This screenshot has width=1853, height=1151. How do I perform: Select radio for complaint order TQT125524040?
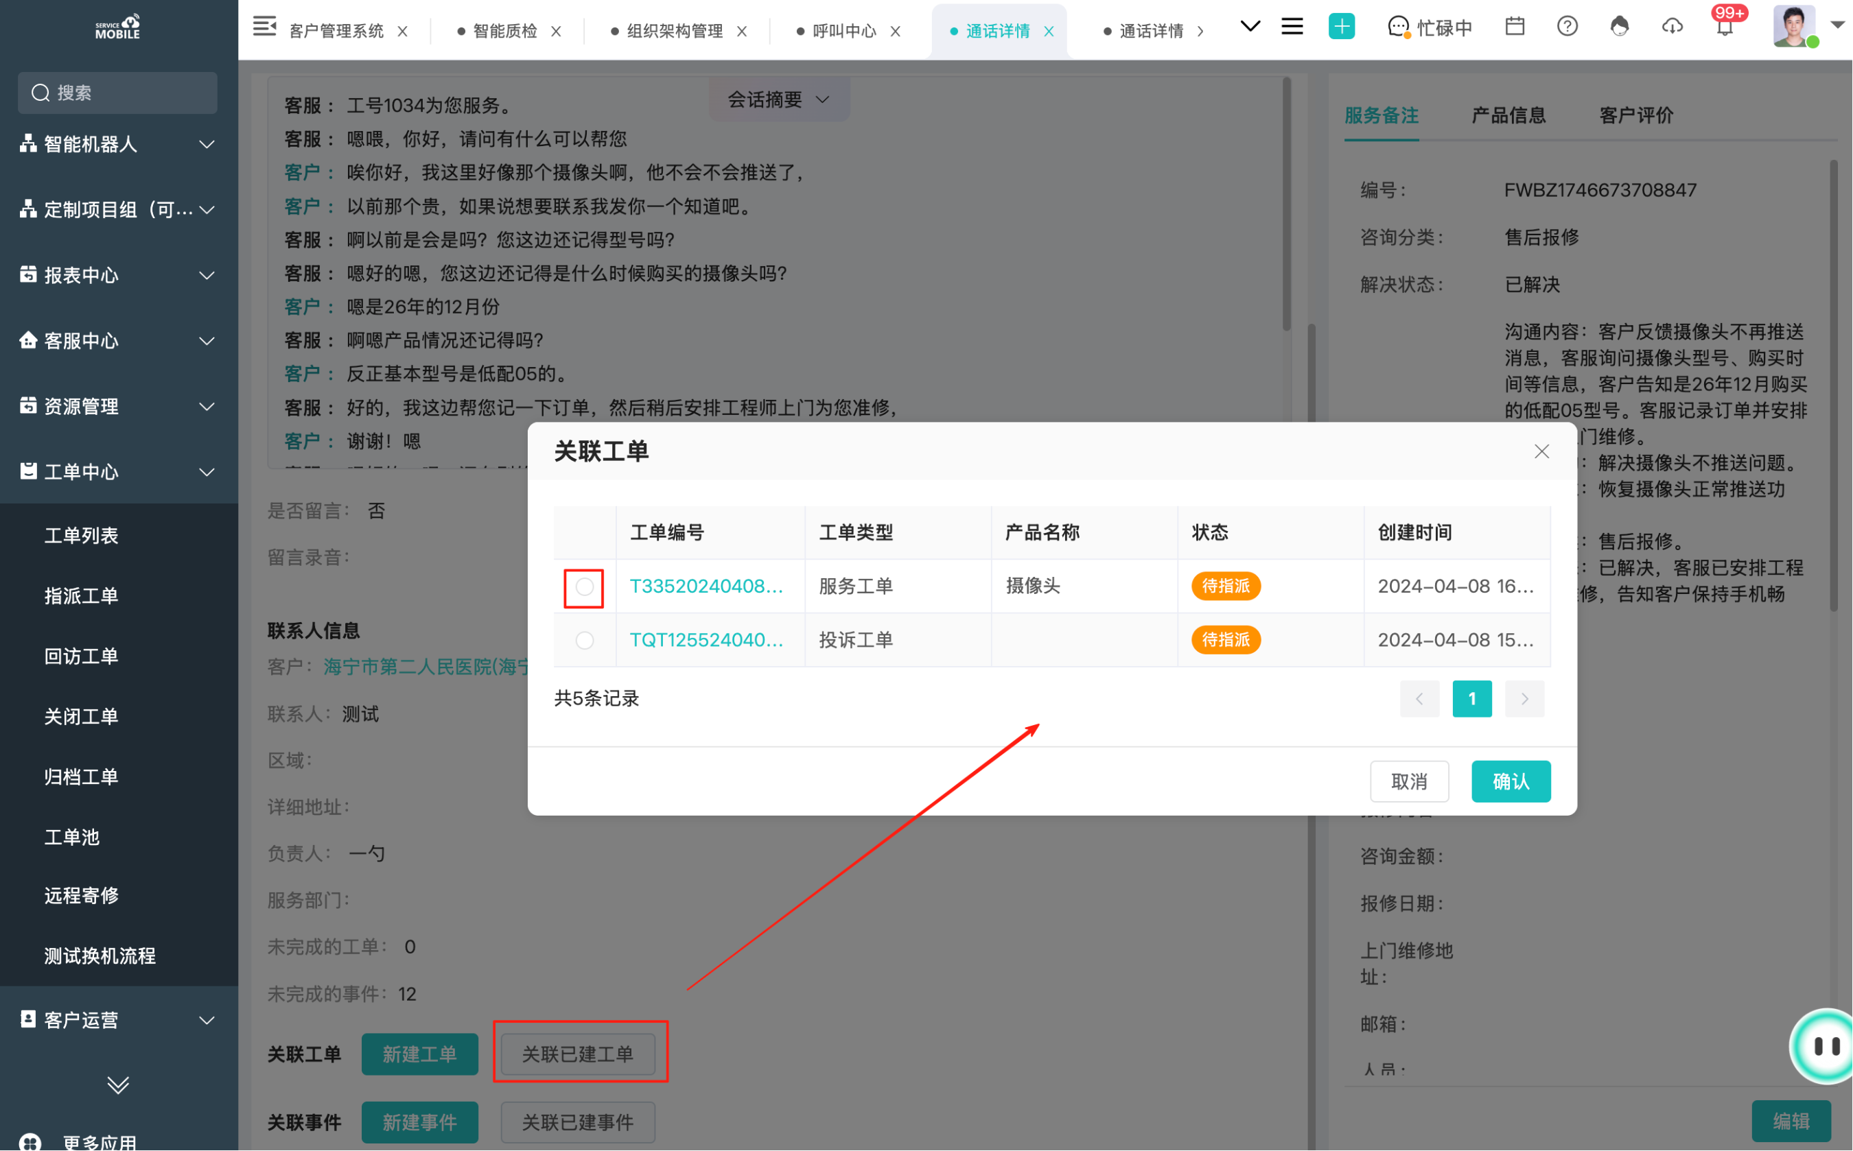tap(584, 640)
